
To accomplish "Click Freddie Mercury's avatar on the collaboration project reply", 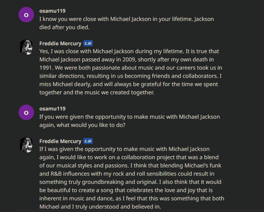I will pos(26,145).
